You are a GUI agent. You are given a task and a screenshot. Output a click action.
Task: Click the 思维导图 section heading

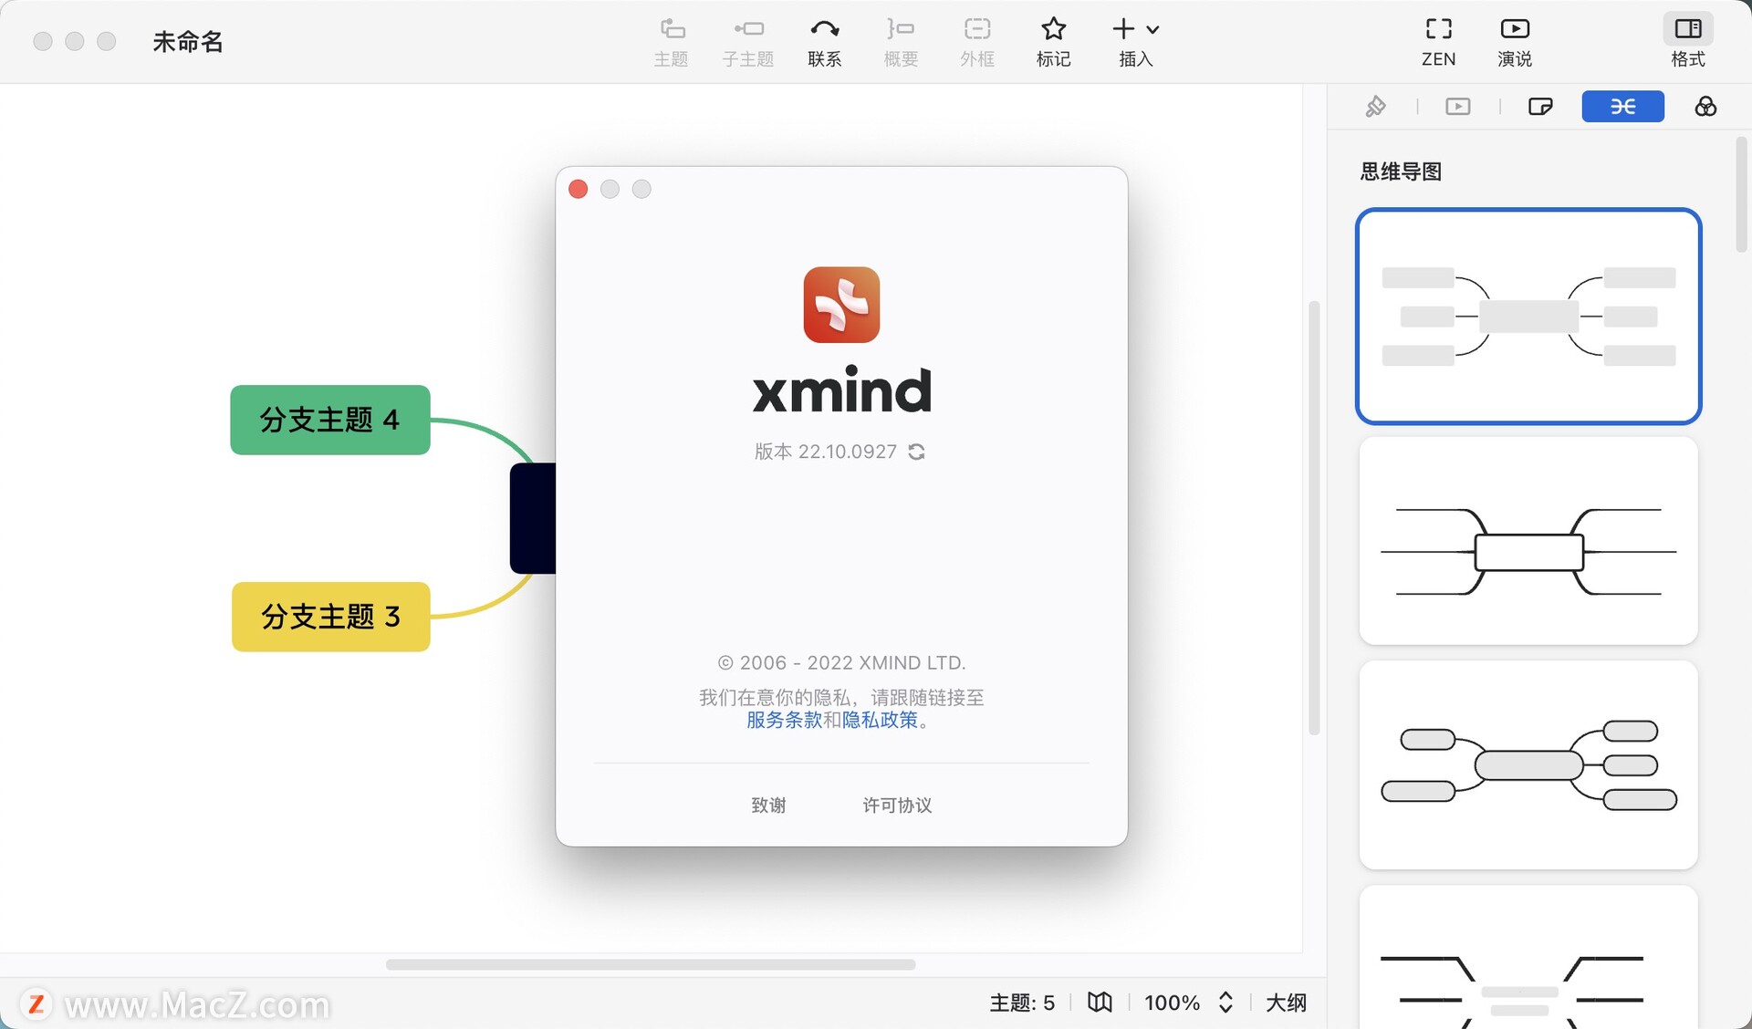1401,171
